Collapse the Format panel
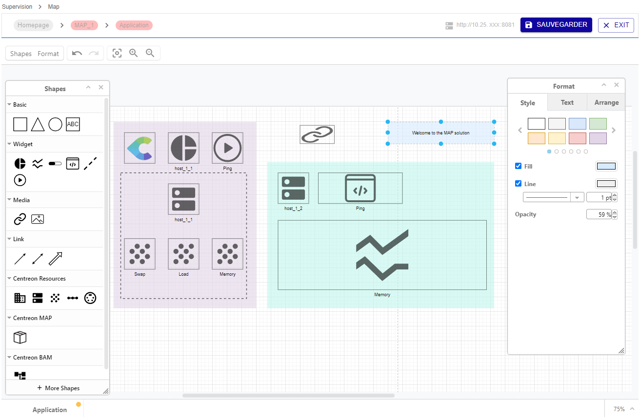639x417 pixels. (x=604, y=85)
